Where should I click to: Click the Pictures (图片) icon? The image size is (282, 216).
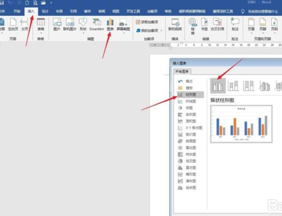click(57, 24)
